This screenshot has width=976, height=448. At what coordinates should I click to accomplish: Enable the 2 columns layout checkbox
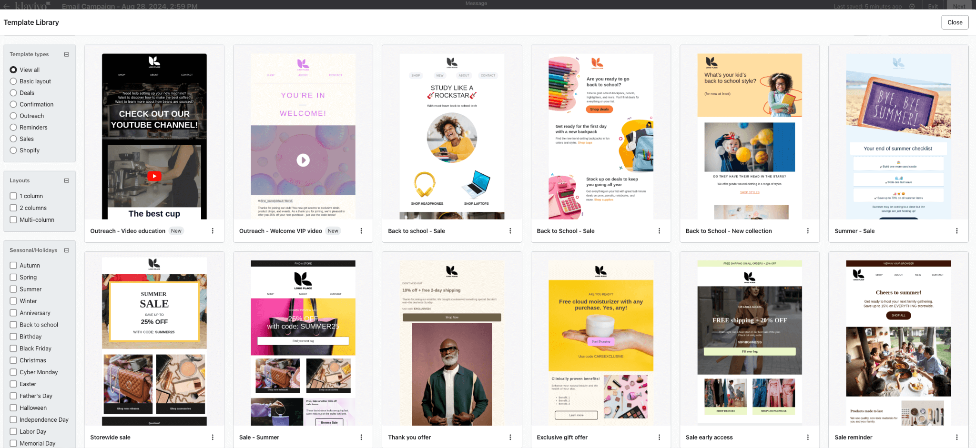(x=13, y=208)
